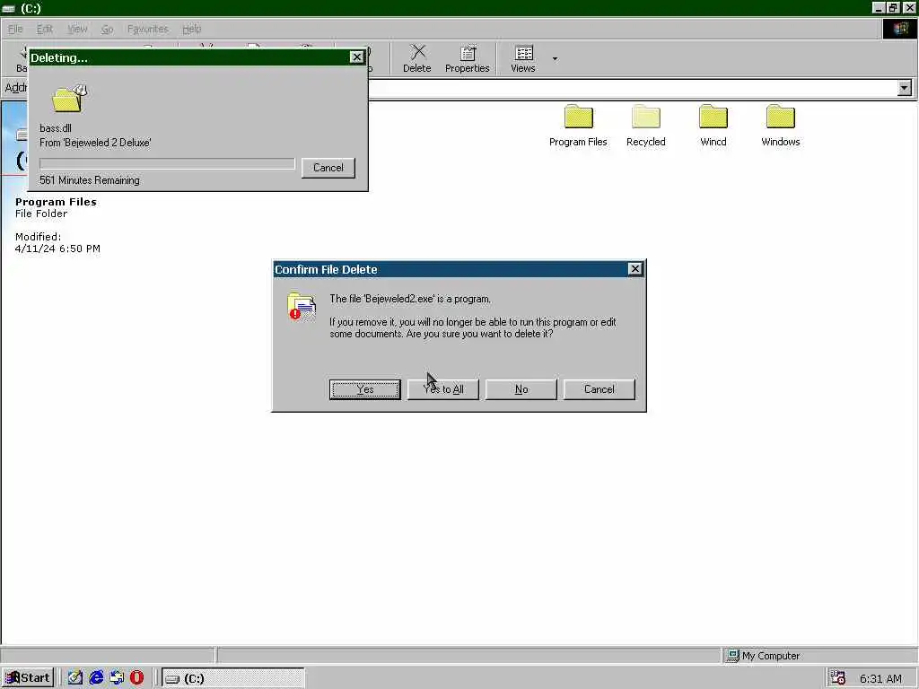The width and height of the screenshot is (919, 689).
Task: Select the Recycled folder icon
Action: click(645, 126)
